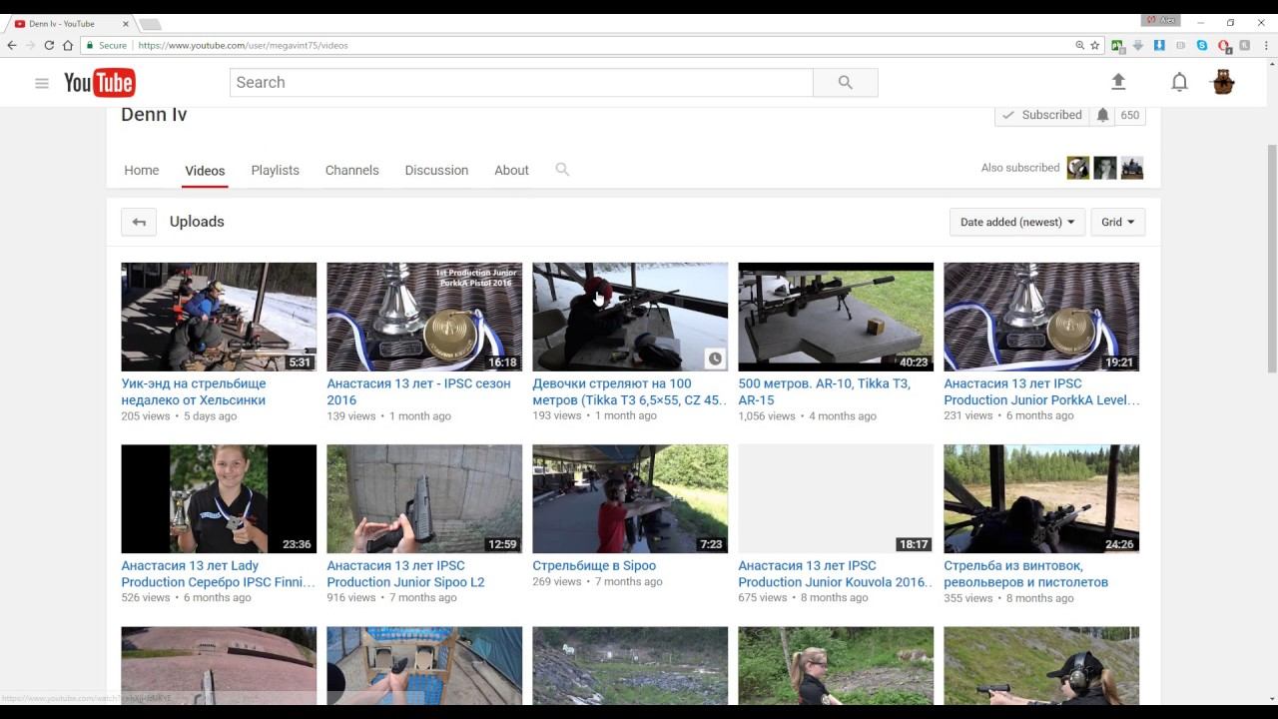This screenshot has height=719, width=1278.
Task: Open video Стрельбище в Sipoo
Action: click(x=594, y=565)
